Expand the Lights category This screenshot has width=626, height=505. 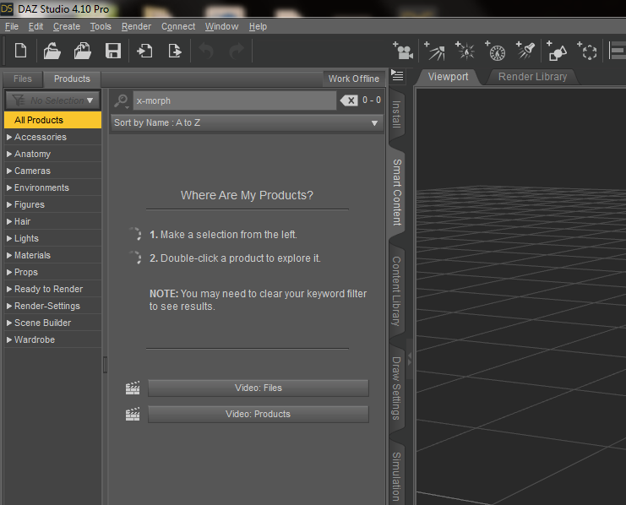pyautogui.click(x=9, y=238)
